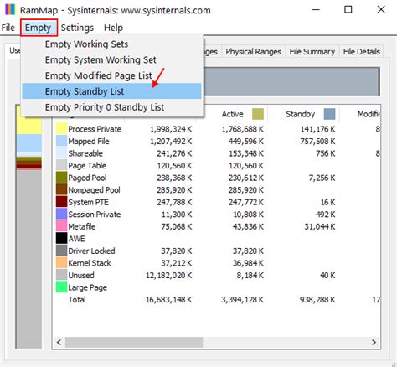Click the Driver Locked gray swatch
Screen dimensions: 397x367
[x=61, y=251]
